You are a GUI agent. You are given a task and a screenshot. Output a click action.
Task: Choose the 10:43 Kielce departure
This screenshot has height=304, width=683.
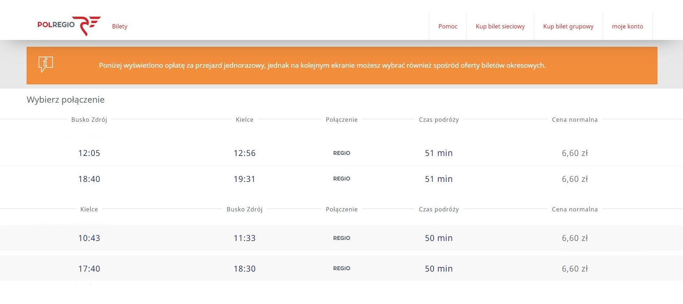[89, 238]
